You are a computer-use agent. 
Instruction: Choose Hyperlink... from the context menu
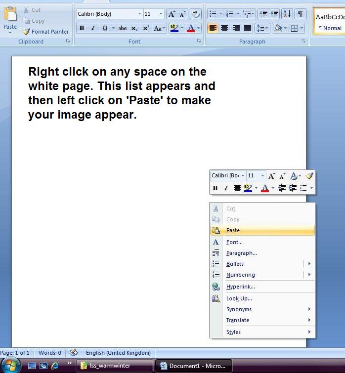(x=262, y=287)
